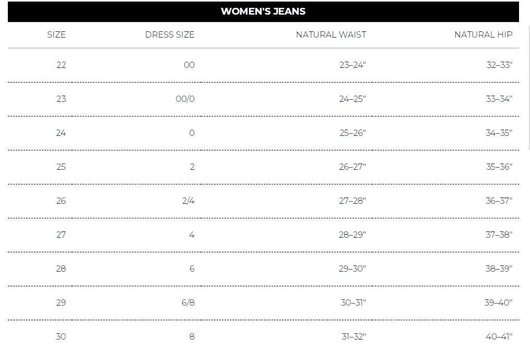Select size 22 in the SIZE column

61,65
